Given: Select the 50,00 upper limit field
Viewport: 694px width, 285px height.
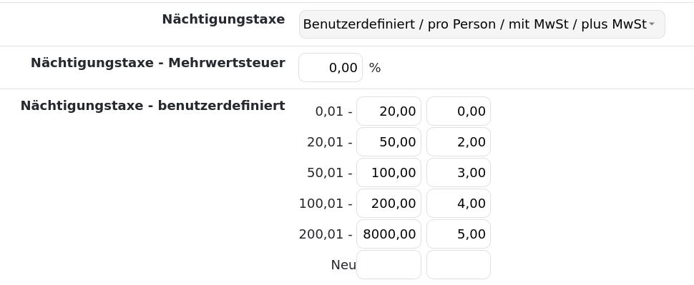Looking at the screenshot, I should 388,142.
